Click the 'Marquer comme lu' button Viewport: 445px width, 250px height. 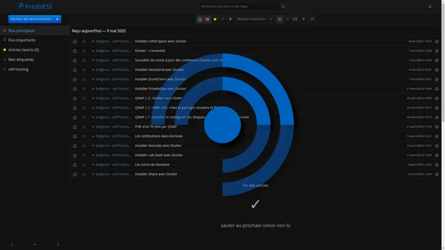point(251,19)
